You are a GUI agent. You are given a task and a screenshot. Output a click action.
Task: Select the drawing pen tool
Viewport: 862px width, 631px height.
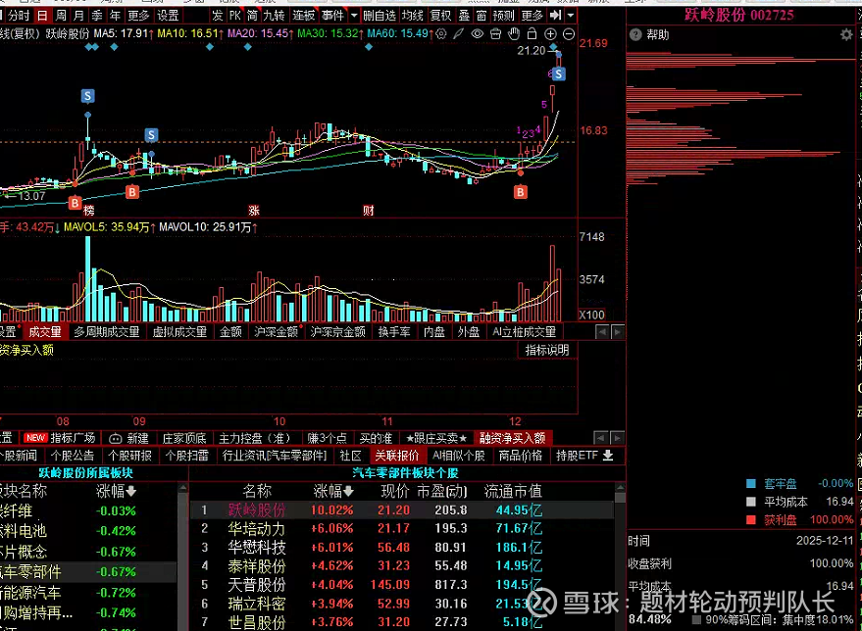coord(459,34)
